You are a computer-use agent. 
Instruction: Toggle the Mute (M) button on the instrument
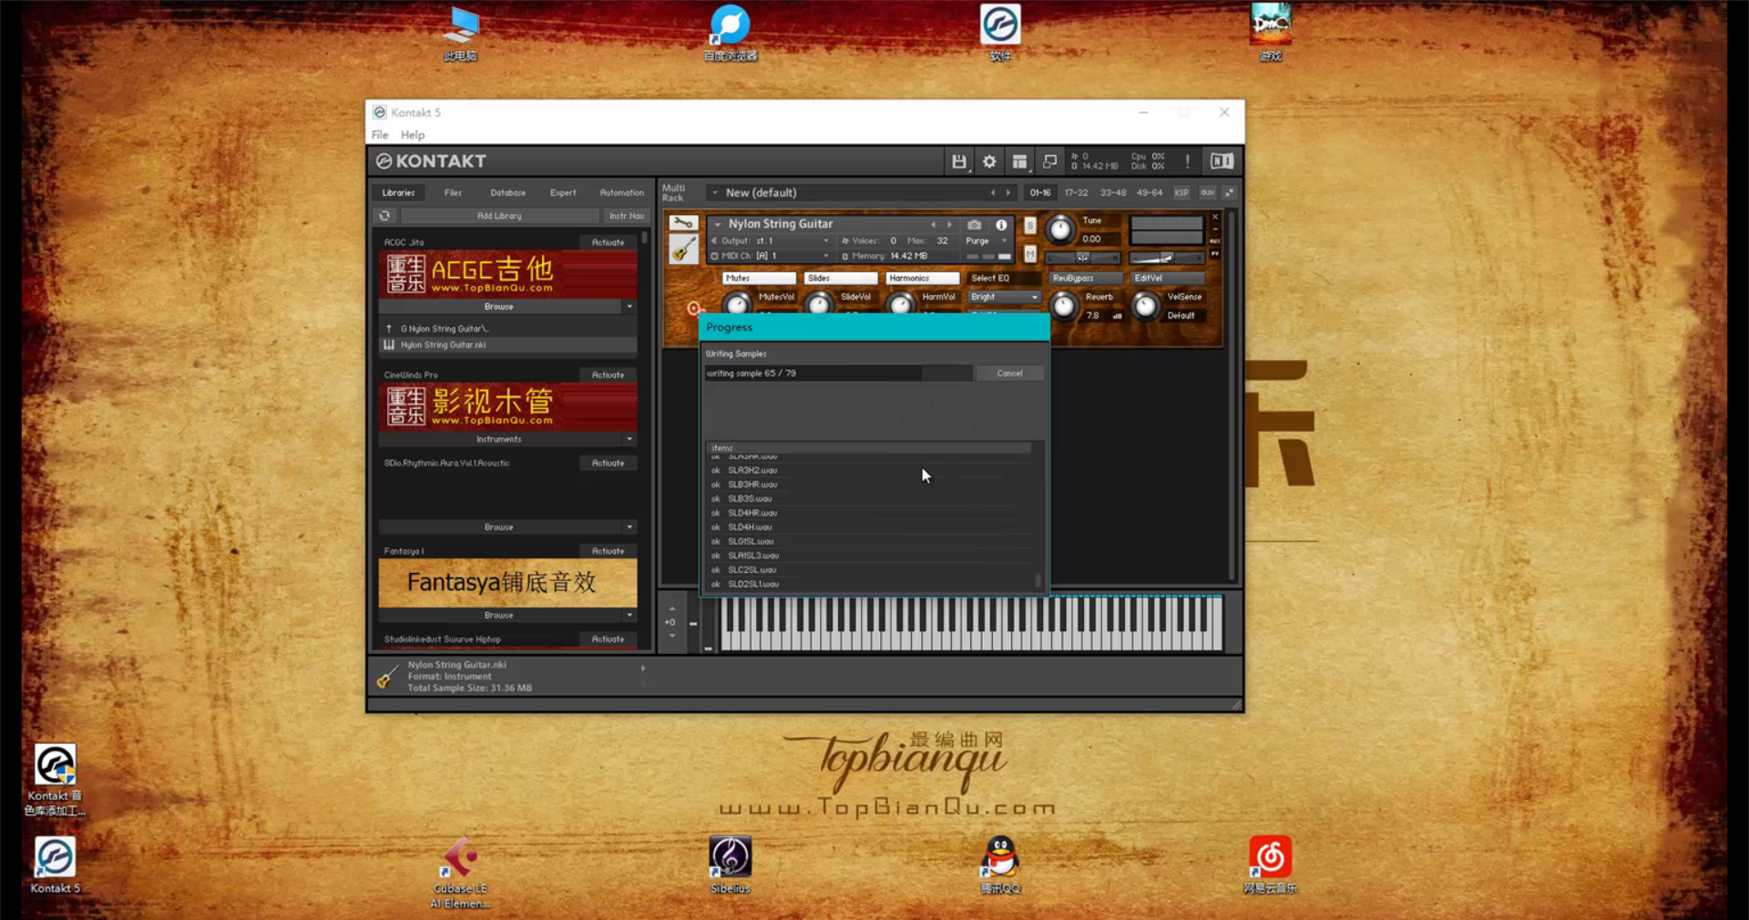pos(1030,253)
